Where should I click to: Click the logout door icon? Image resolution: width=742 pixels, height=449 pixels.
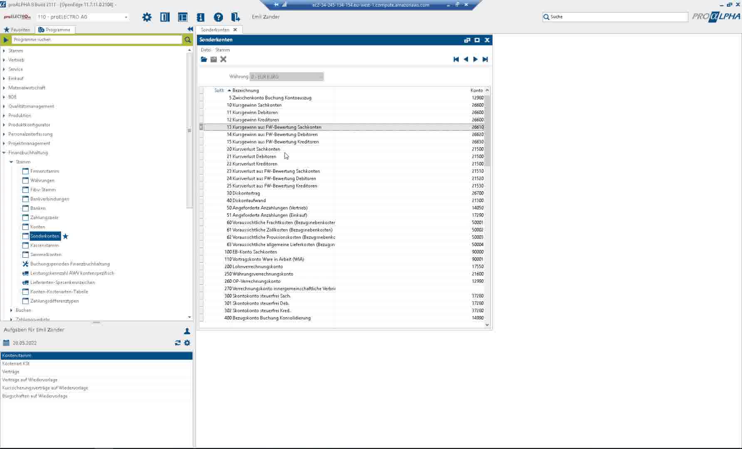tap(235, 17)
